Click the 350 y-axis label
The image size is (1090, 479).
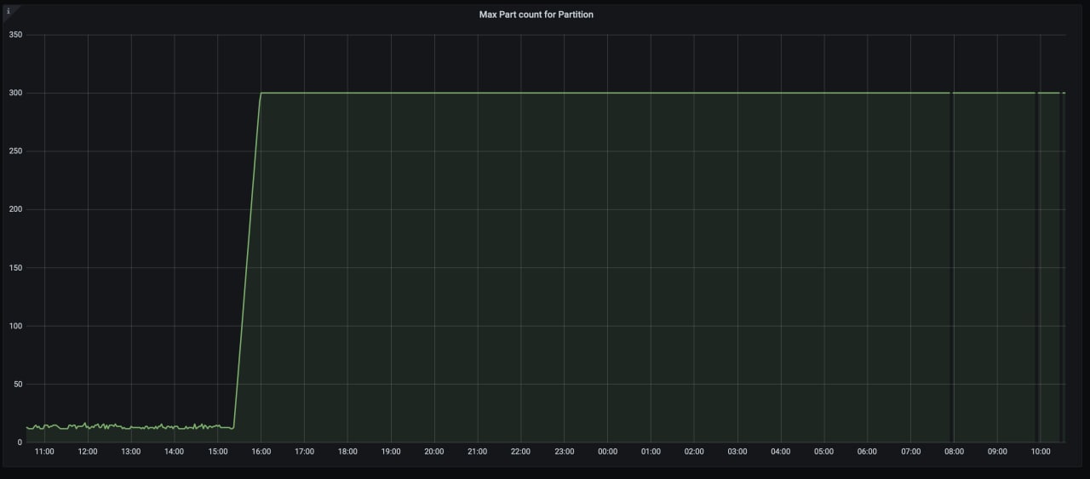(x=15, y=35)
